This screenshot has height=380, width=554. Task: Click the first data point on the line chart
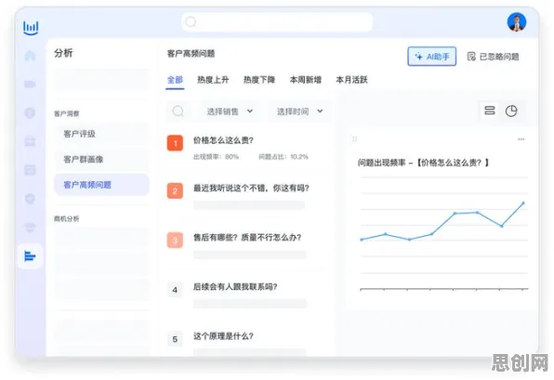(362, 240)
